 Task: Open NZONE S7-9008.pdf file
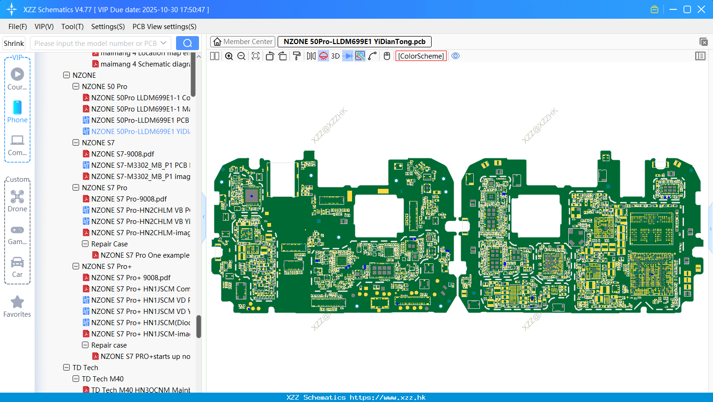[118, 154]
